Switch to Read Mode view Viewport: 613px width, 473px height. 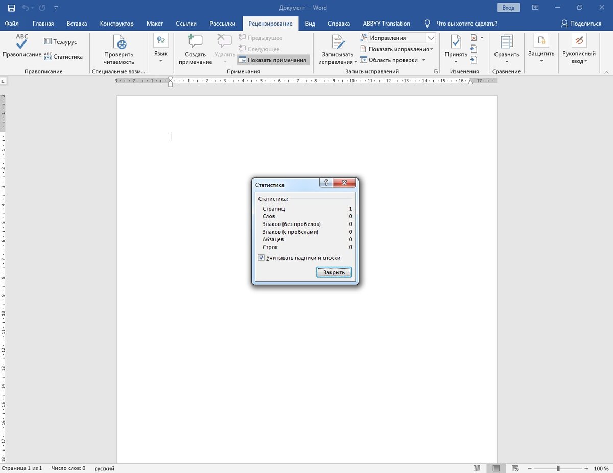pyautogui.click(x=477, y=468)
